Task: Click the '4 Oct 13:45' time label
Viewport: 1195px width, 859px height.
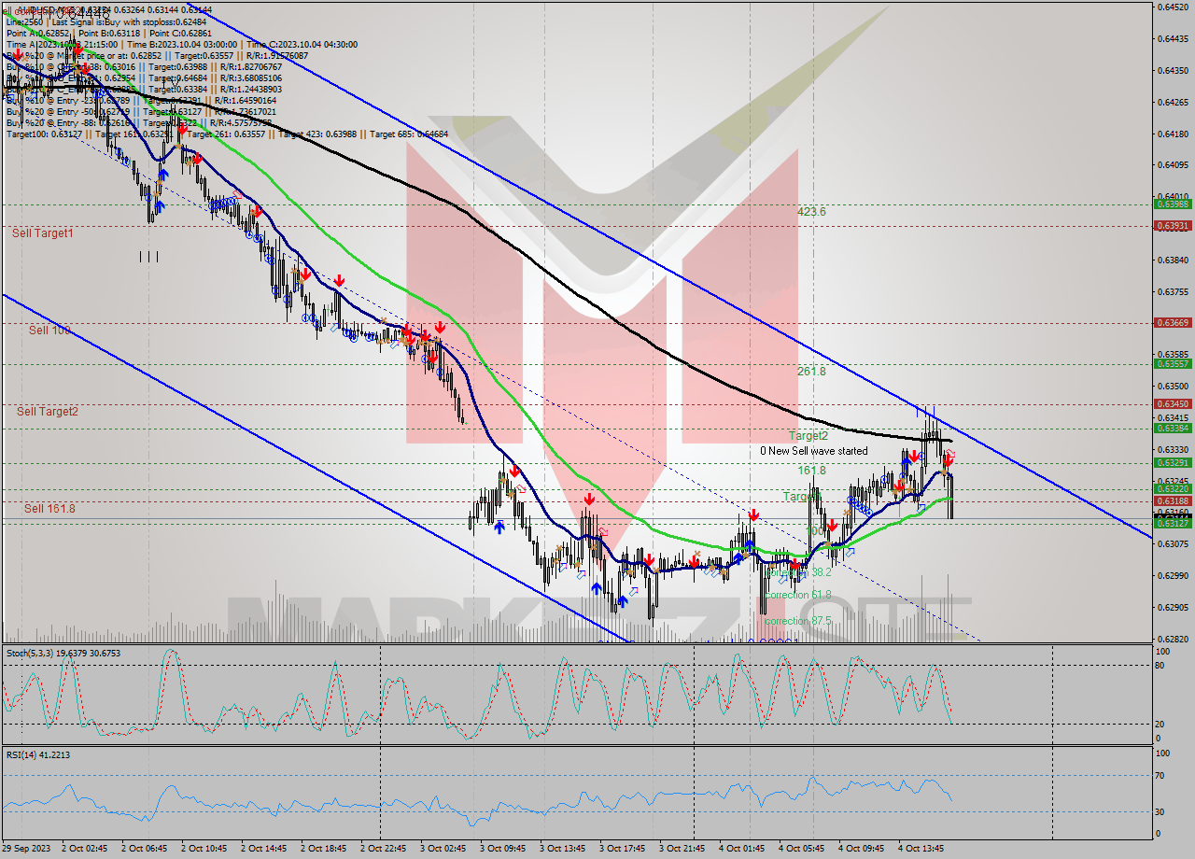Action: [921, 849]
